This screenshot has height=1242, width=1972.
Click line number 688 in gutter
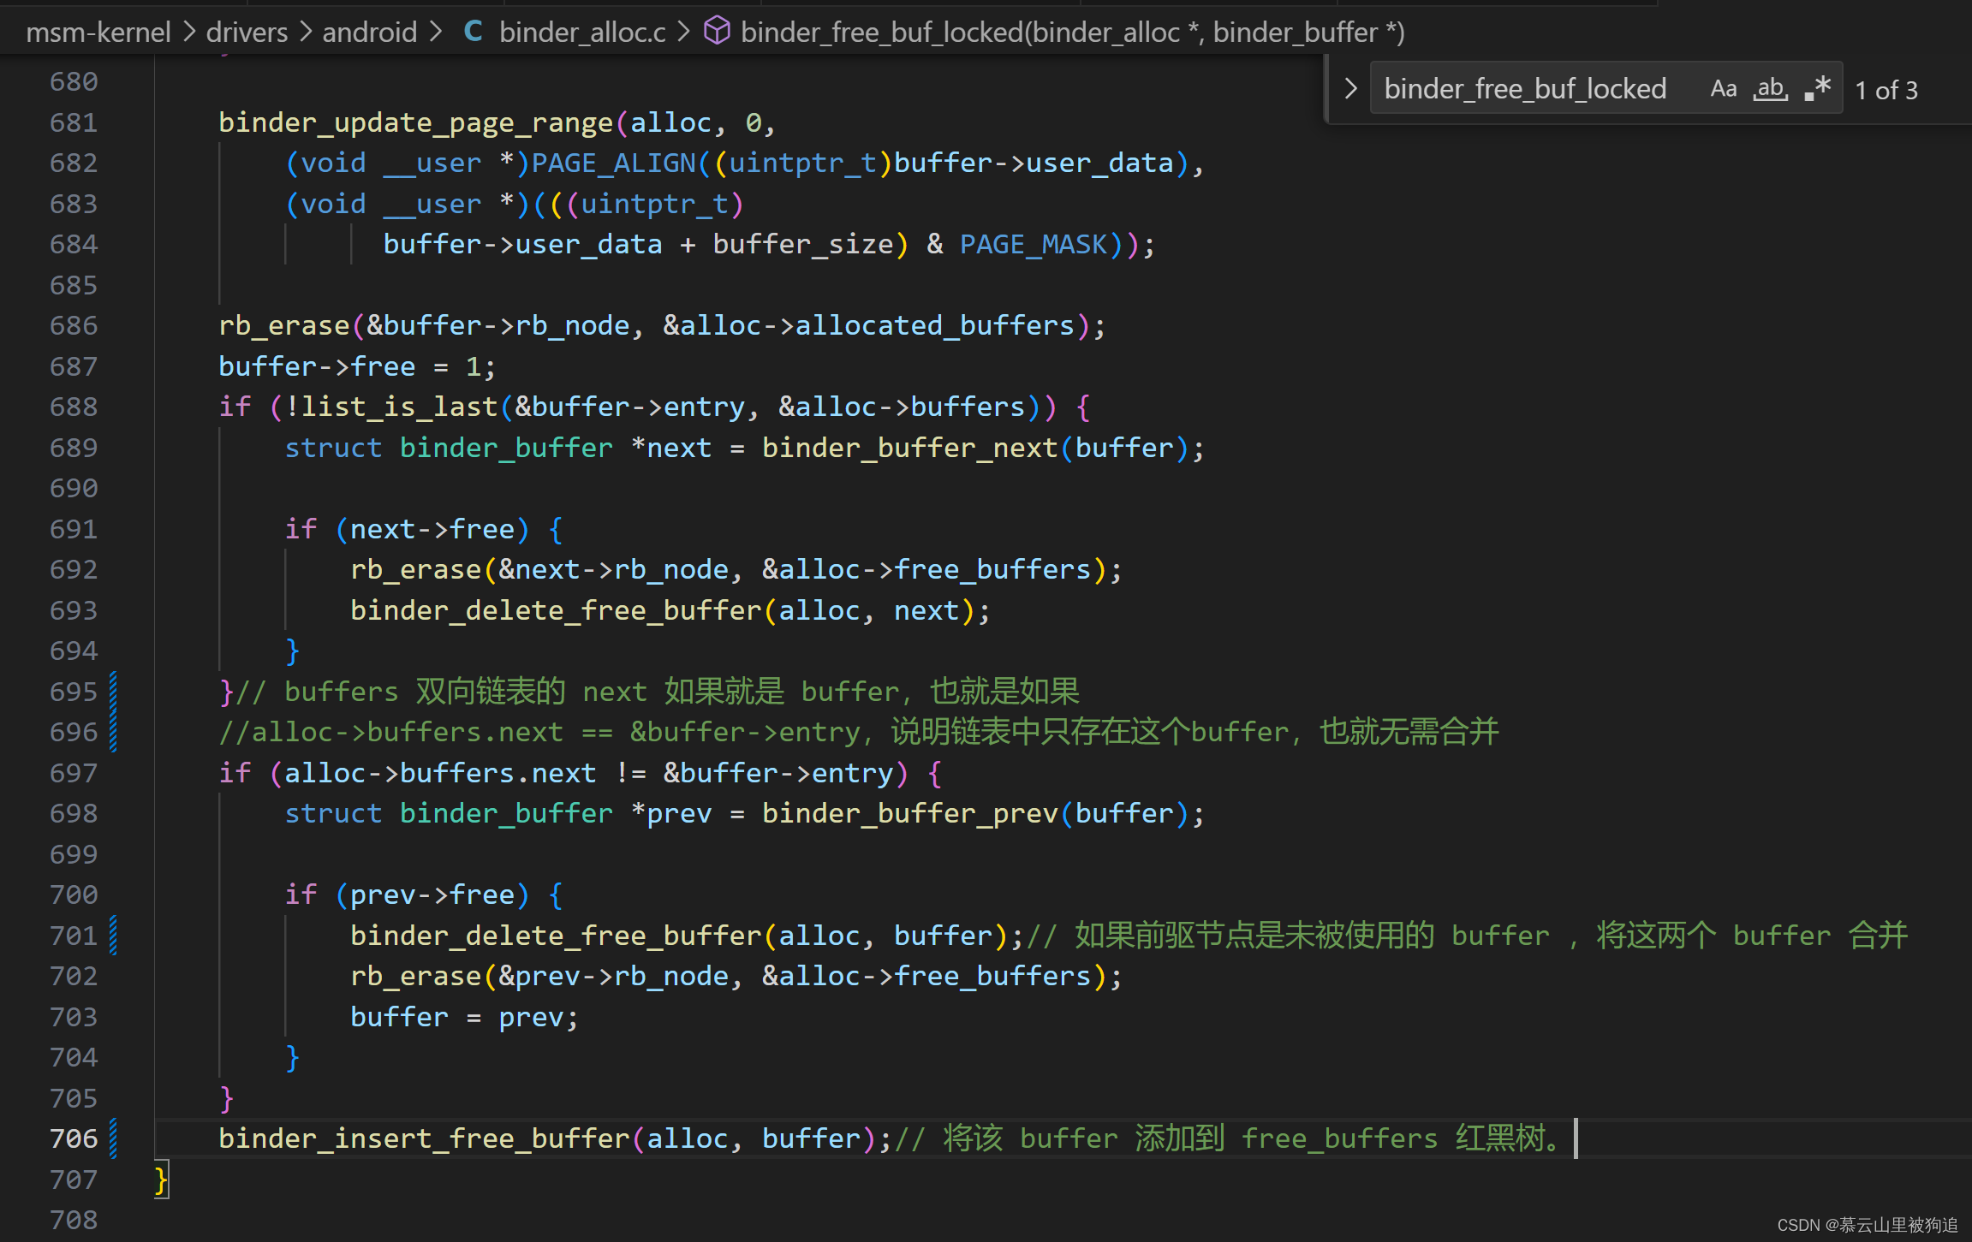(74, 407)
